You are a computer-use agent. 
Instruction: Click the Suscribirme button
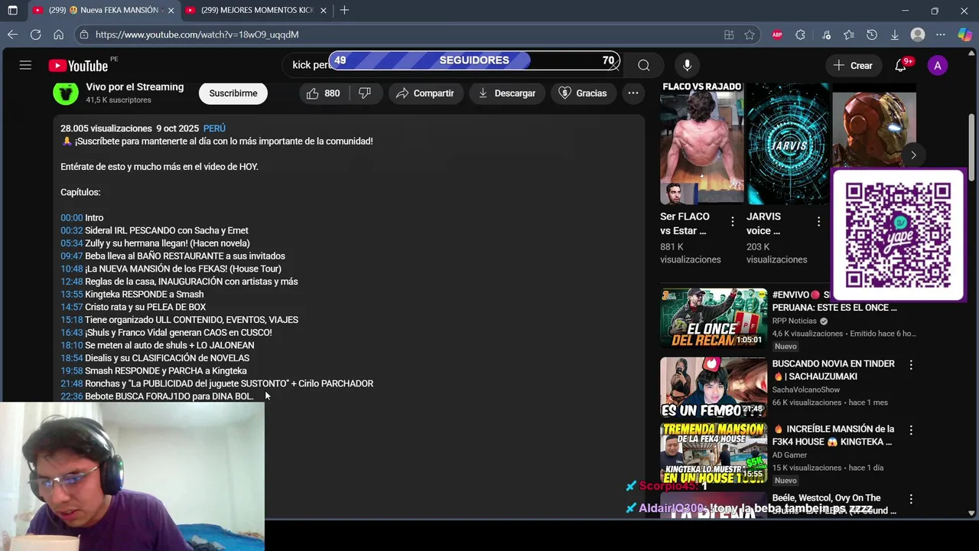click(x=233, y=93)
